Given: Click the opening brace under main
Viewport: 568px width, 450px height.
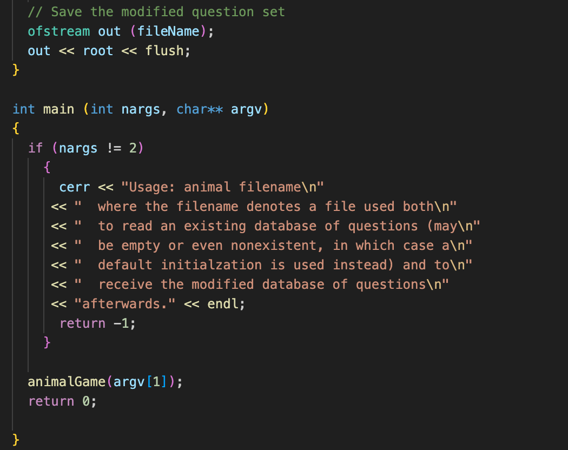Looking at the screenshot, I should coord(16,128).
